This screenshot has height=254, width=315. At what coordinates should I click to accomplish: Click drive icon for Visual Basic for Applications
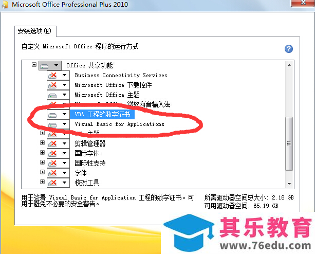point(52,125)
